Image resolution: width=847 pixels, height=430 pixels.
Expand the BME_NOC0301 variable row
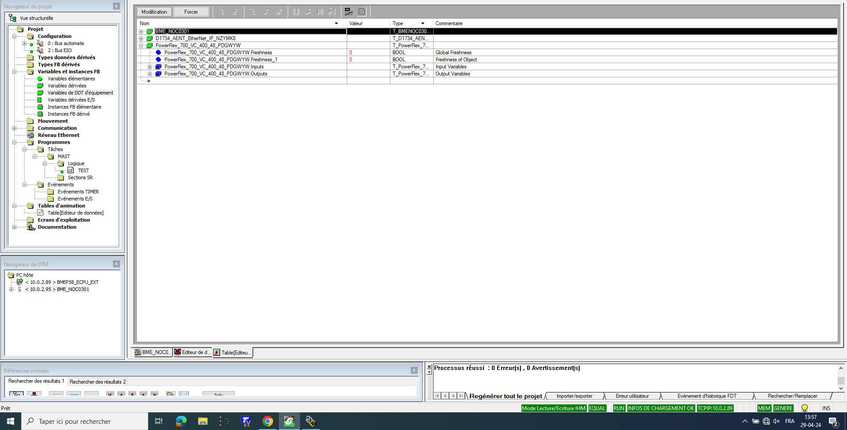141,31
